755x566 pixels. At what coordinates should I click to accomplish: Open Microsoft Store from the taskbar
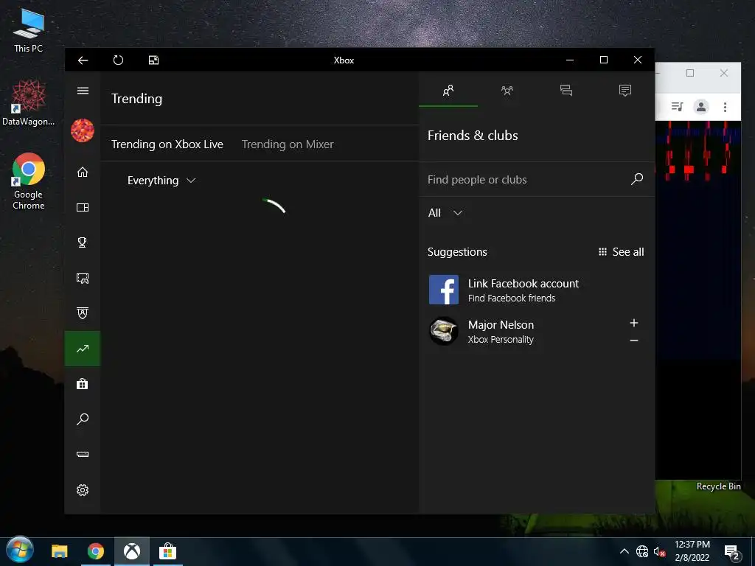click(167, 551)
